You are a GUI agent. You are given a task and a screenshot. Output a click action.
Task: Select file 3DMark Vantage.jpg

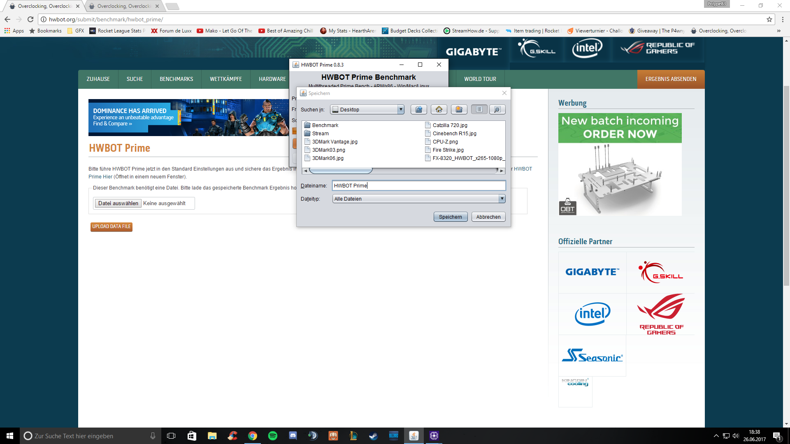(x=331, y=141)
